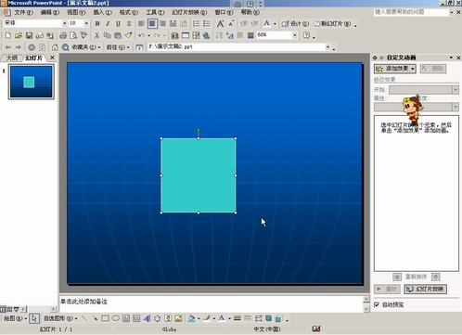Image resolution: width=462 pixels, height=335 pixels.
Task: Open zoom 60% dropdown
Action: (295, 35)
